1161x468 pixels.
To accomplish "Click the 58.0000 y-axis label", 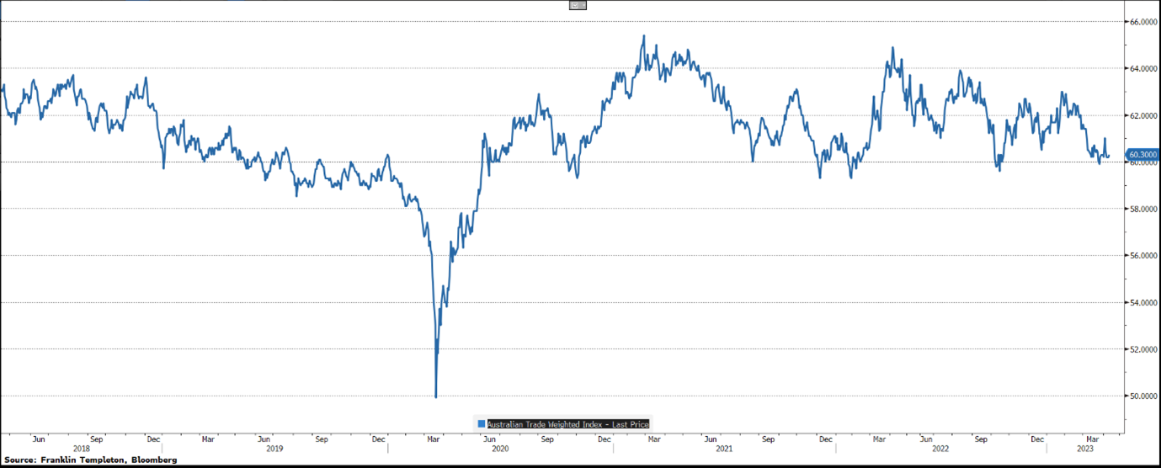I will (x=1142, y=209).
